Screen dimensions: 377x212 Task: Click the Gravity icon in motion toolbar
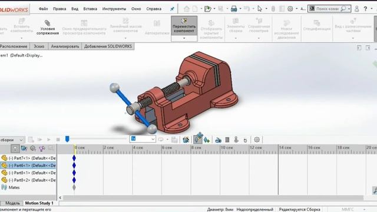click(x=245, y=140)
